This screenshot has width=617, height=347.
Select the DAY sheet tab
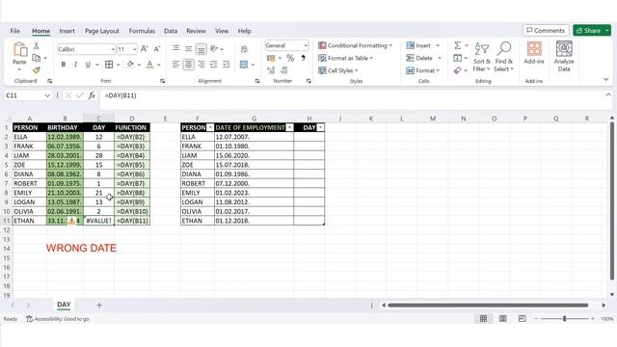tap(64, 305)
